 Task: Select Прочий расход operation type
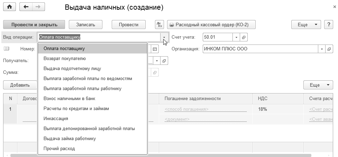coord(59,149)
